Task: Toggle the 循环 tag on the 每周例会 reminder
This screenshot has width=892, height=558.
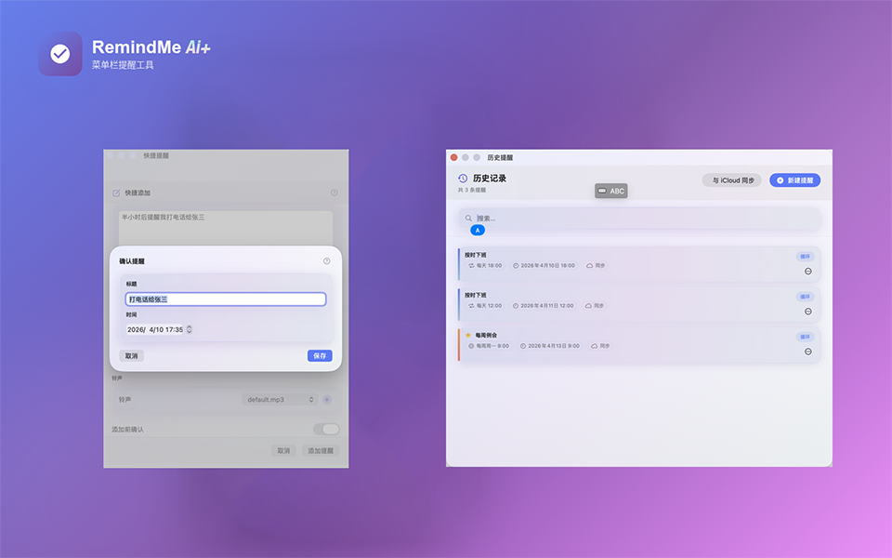Action: tap(804, 337)
